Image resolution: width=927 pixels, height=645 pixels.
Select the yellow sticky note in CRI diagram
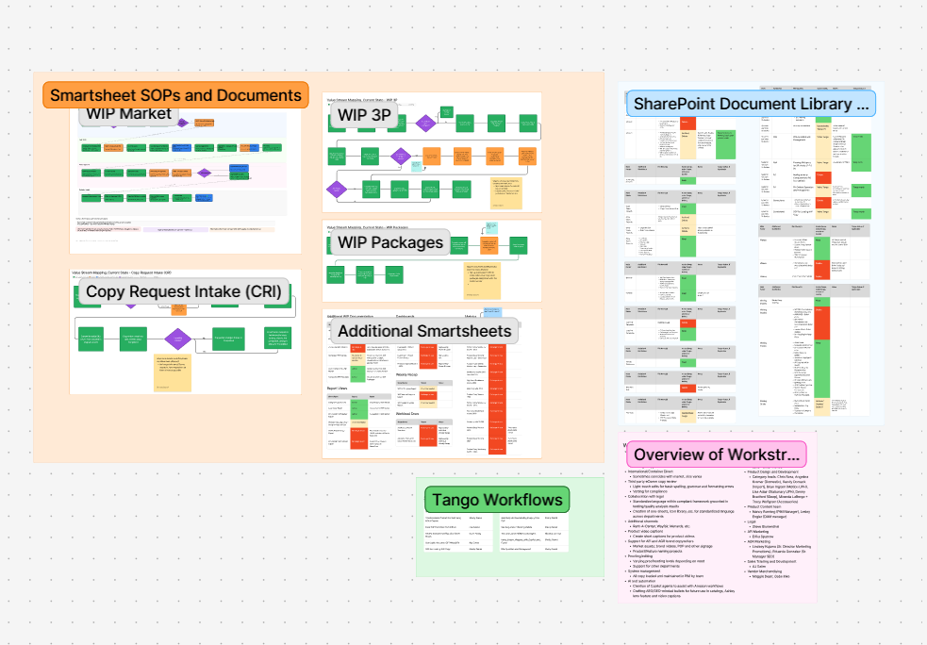point(174,372)
